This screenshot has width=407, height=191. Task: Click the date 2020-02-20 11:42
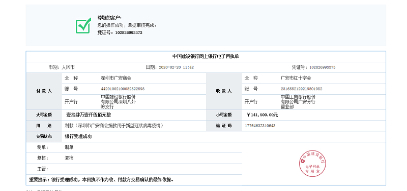[x=176, y=67]
